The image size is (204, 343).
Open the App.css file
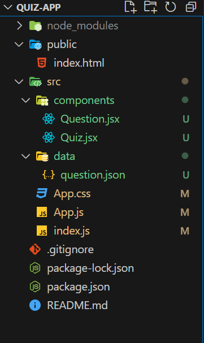[72, 194]
